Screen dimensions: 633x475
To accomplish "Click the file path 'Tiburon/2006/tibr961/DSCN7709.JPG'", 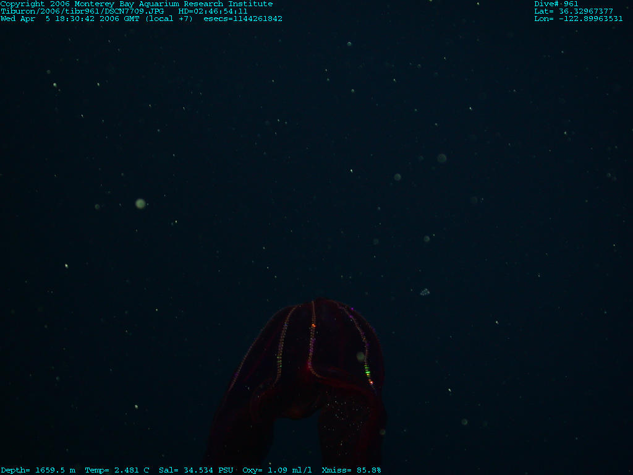I will coord(82,11).
